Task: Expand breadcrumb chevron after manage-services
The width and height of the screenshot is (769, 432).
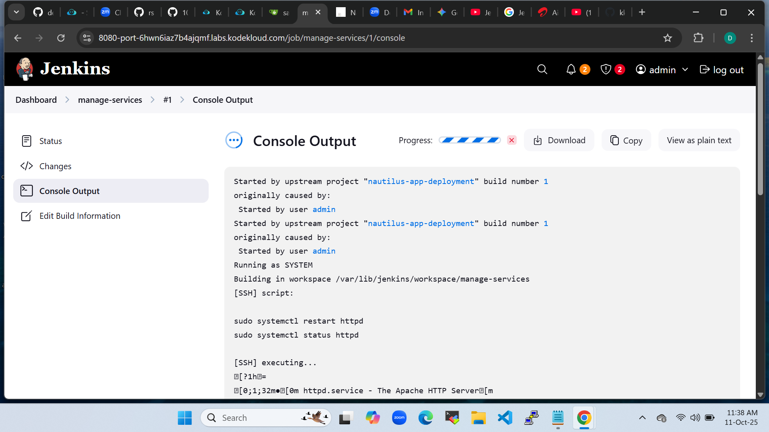Action: (153, 100)
